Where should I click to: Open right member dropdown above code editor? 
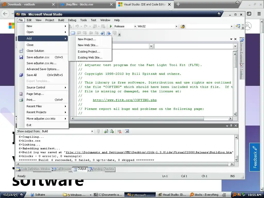point(235,46)
